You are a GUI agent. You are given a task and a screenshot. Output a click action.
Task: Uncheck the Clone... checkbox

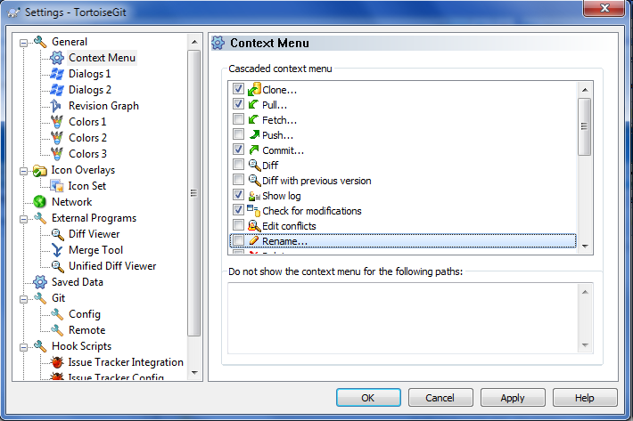click(239, 89)
